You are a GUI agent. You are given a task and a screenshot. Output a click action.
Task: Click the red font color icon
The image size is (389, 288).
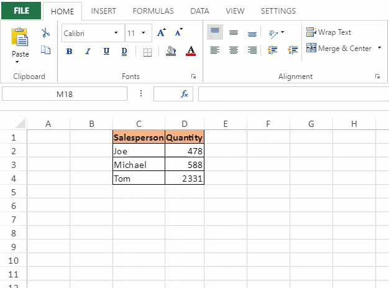(x=191, y=51)
